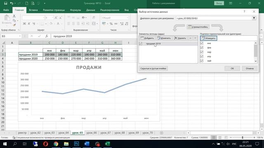264x148 pixels.
Task: Uncheck the янв category checkbox
Action: [x=202, y=43]
